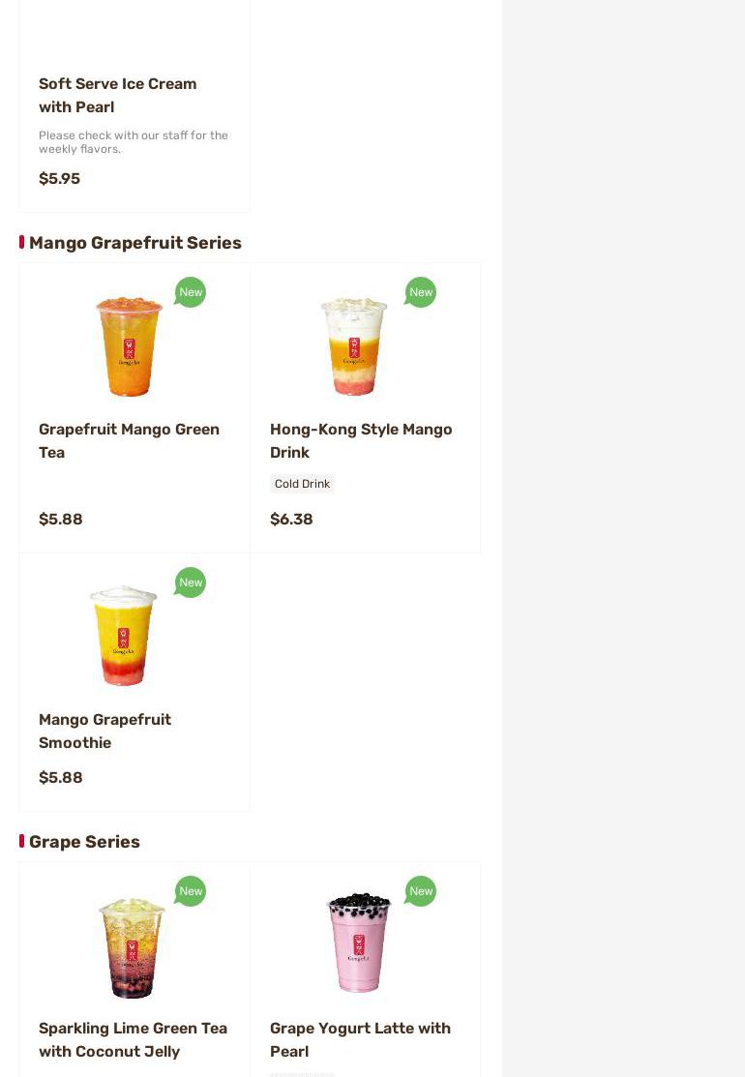The image size is (745, 1077).
Task: Click the $6.38 price
Action: pos(291,520)
